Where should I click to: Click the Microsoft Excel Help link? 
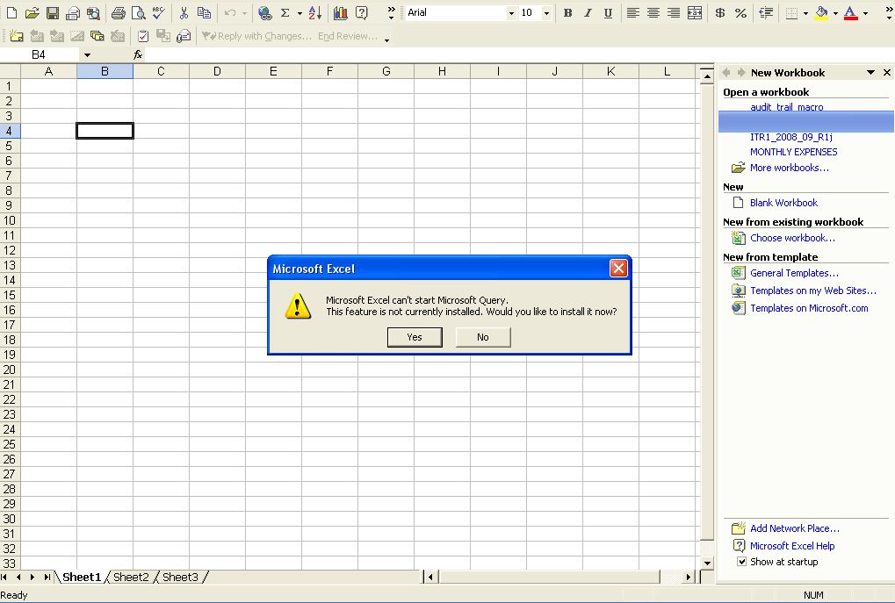(792, 546)
